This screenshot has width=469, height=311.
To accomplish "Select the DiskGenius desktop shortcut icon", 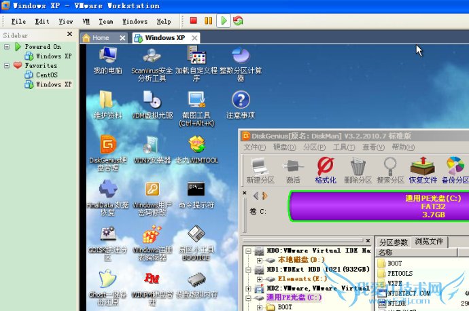I will 108,150.
